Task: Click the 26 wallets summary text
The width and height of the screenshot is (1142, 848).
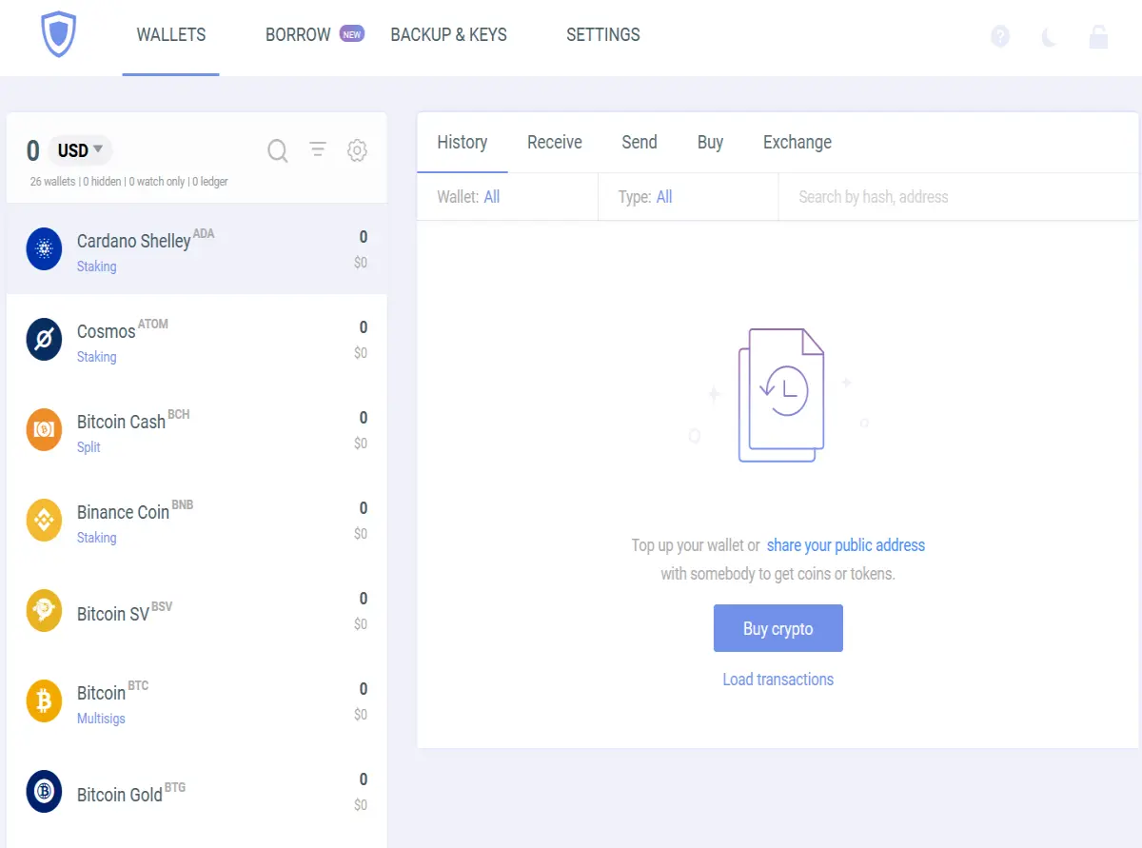Action: [53, 181]
